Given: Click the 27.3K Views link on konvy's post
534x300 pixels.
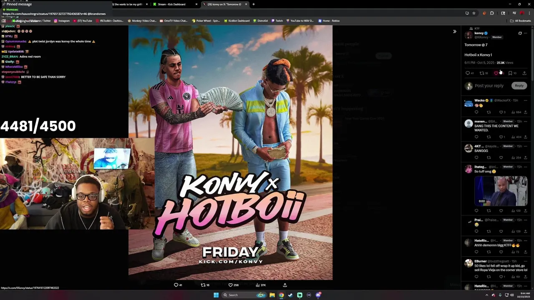Looking at the screenshot, I should pos(505,62).
